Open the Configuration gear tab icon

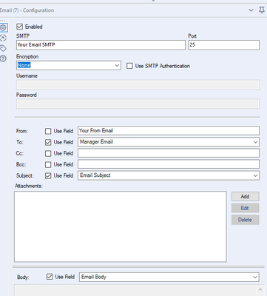tap(3, 27)
